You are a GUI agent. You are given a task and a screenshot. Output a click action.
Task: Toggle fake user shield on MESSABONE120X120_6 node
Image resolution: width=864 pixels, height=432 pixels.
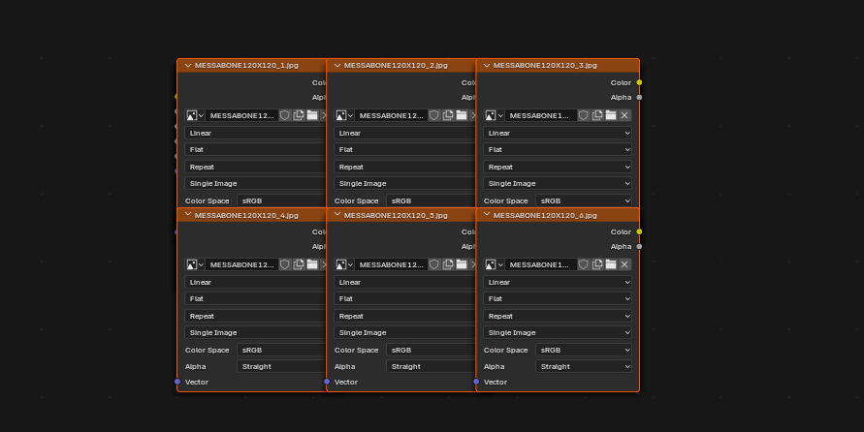[583, 264]
